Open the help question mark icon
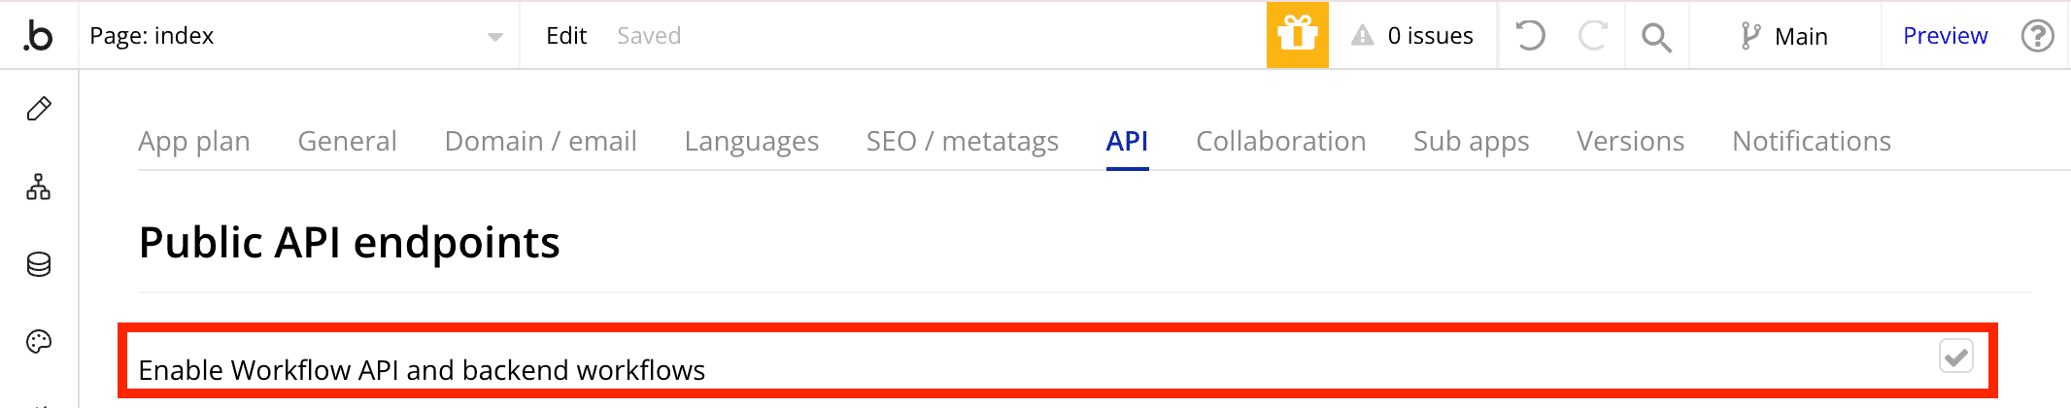The width and height of the screenshot is (2071, 408). [x=2037, y=36]
